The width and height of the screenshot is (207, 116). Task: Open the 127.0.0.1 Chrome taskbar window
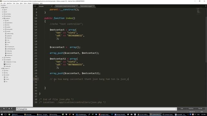click(x=143, y=115)
